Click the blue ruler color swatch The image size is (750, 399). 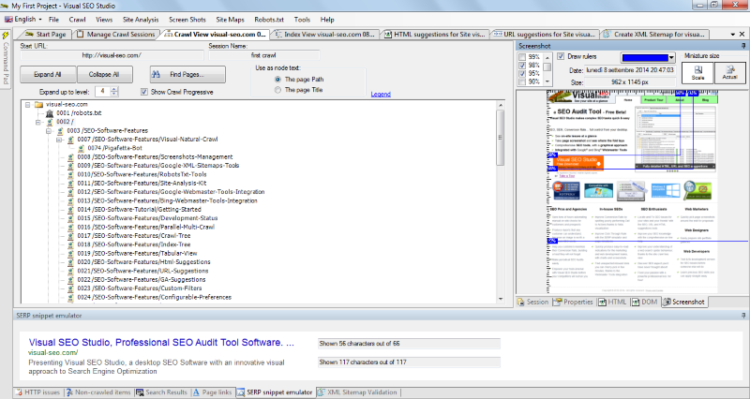pyautogui.click(x=644, y=57)
